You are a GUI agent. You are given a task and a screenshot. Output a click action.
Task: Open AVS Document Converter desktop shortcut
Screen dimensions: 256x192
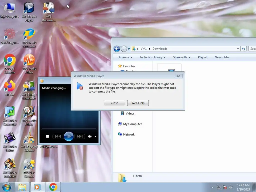49,12
